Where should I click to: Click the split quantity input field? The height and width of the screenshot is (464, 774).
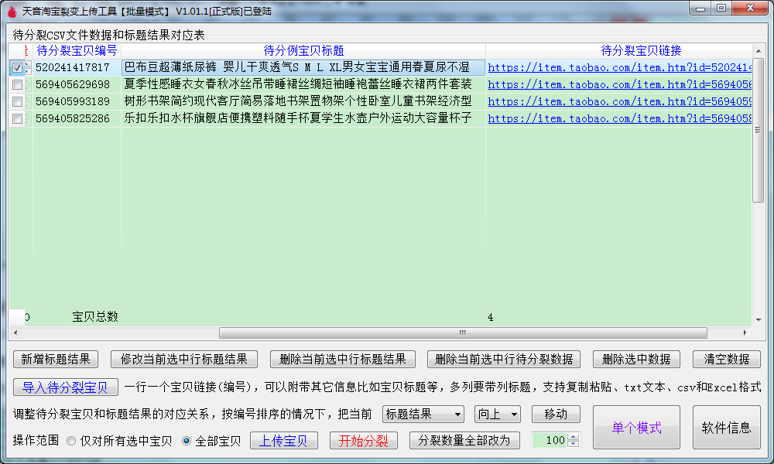[x=550, y=441]
